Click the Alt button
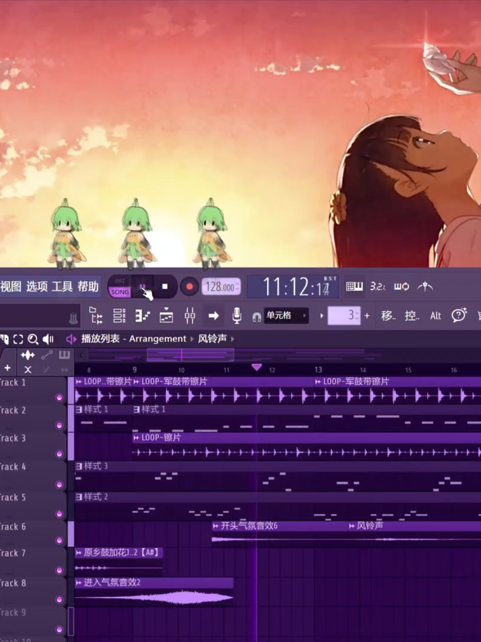Screen dimensions: 481x642 (x=435, y=316)
